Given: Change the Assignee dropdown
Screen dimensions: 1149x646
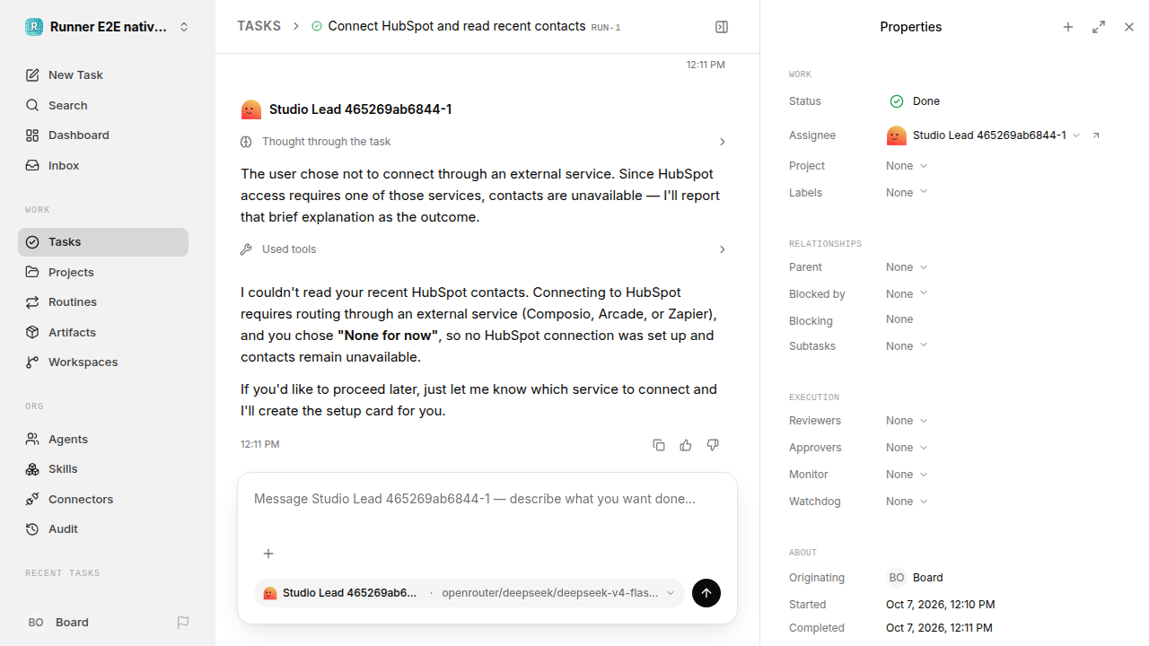Looking at the screenshot, I should 983,135.
